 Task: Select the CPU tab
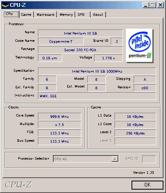pyautogui.click(x=11, y=14)
